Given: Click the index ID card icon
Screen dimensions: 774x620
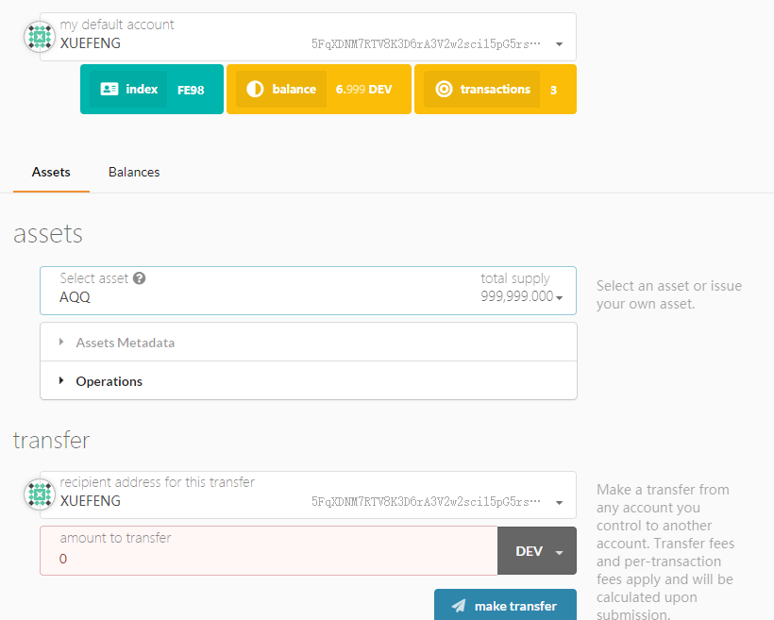Looking at the screenshot, I should (x=109, y=89).
